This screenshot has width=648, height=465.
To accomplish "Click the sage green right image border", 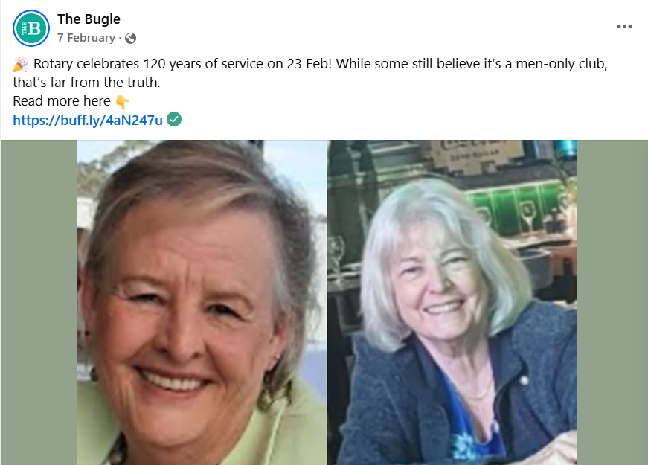I will coord(612,303).
